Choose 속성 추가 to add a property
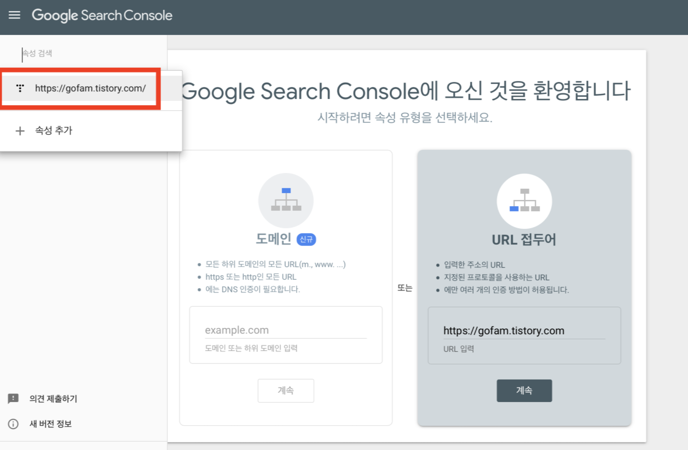This screenshot has height=450, width=688. [x=91, y=130]
